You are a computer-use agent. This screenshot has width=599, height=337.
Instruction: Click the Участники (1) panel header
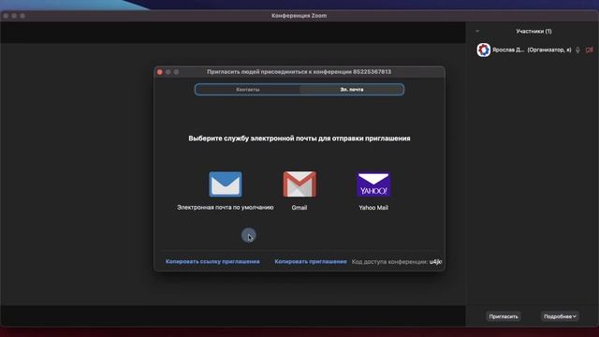coord(533,31)
